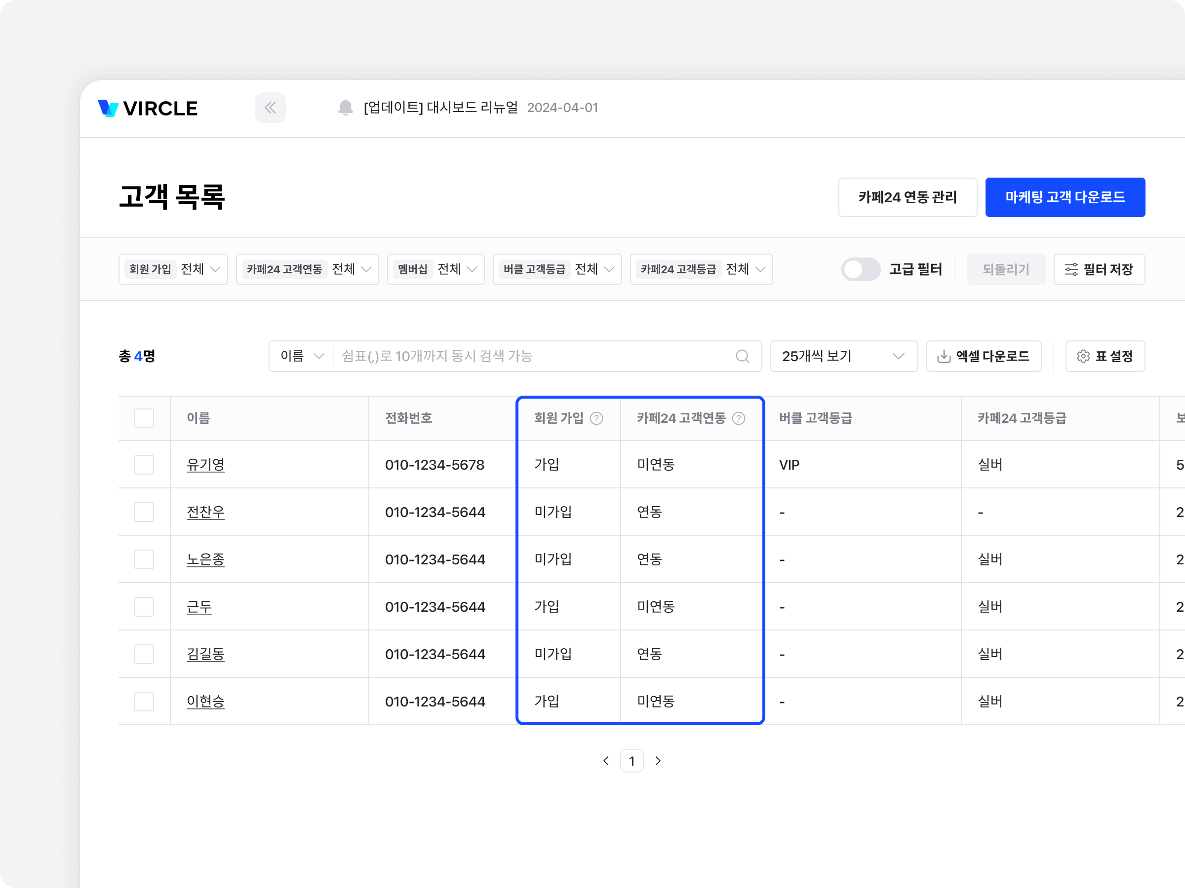The image size is (1185, 888).
Task: Open 표 설정 gear button
Action: pyautogui.click(x=1105, y=356)
